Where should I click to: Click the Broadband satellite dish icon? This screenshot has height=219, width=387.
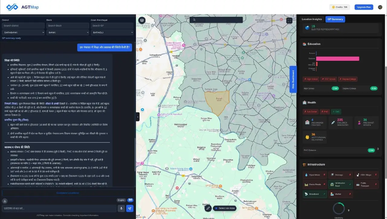coord(306,194)
